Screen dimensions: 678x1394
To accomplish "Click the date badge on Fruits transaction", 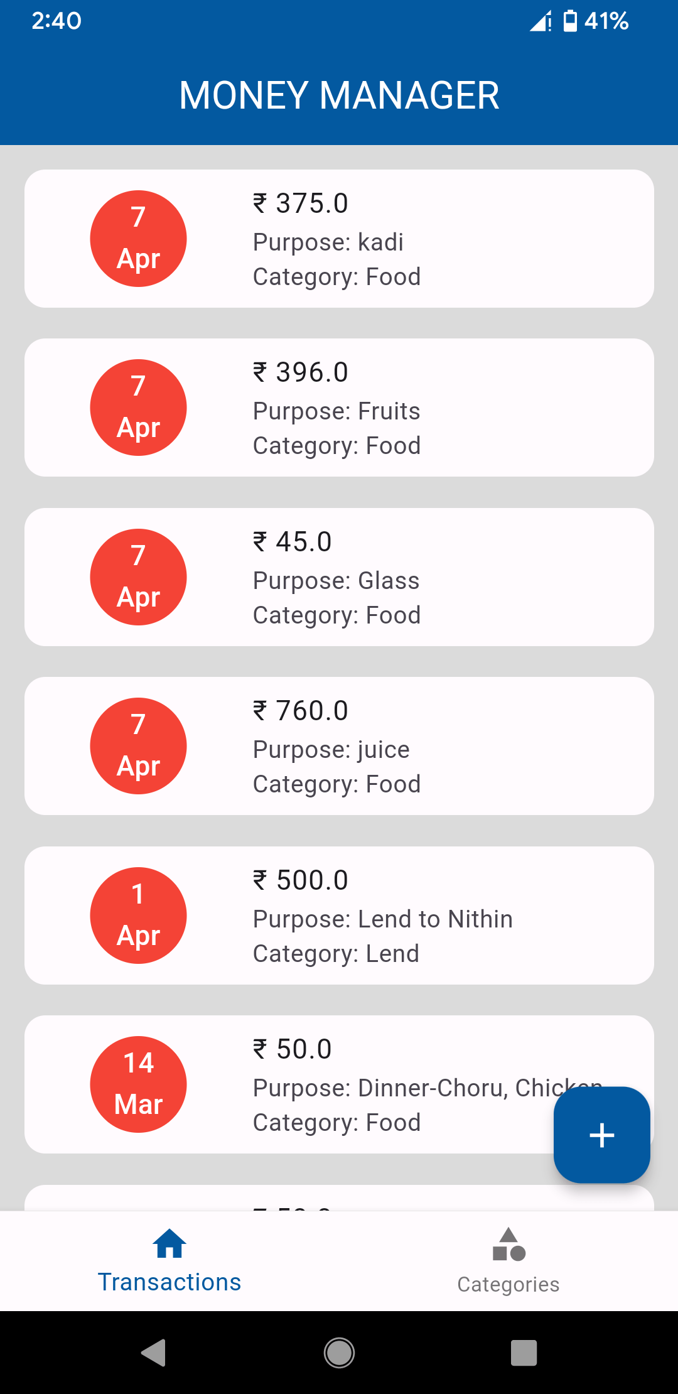I will pos(138,408).
